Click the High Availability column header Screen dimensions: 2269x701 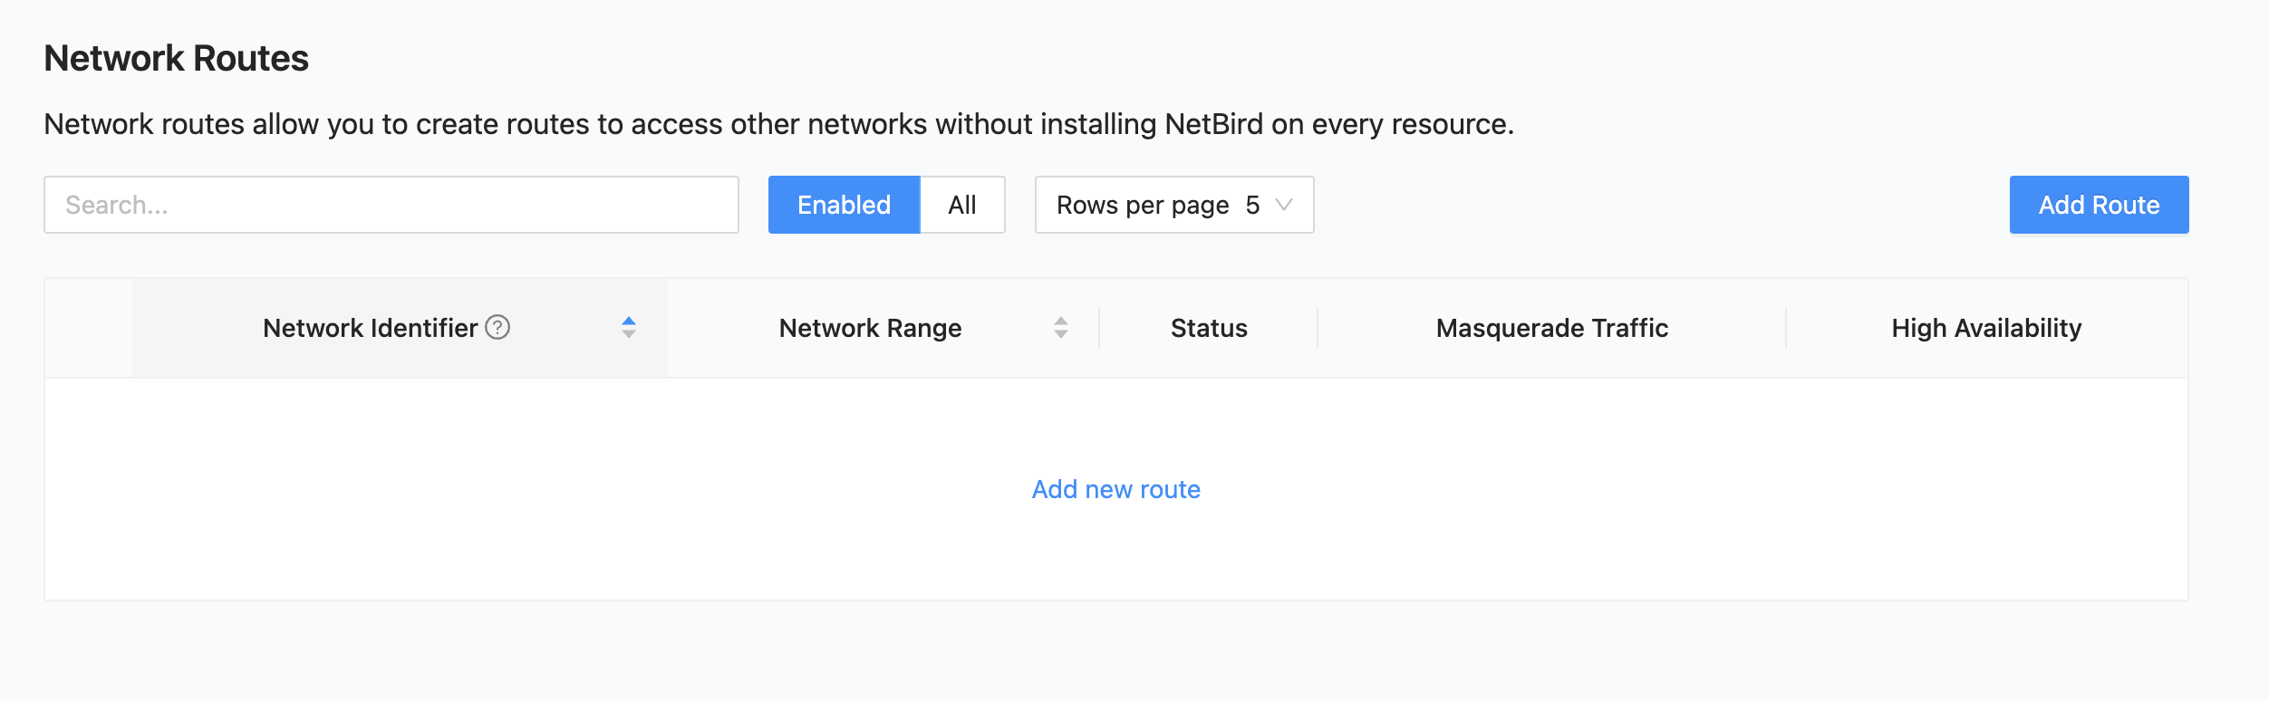[x=1986, y=328]
